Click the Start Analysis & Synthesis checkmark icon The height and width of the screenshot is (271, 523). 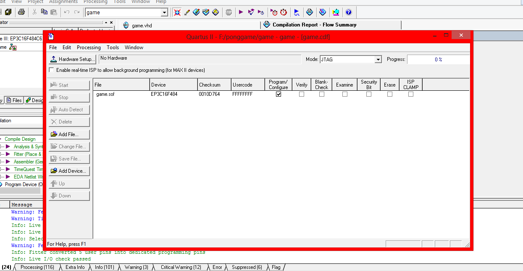coord(251,12)
